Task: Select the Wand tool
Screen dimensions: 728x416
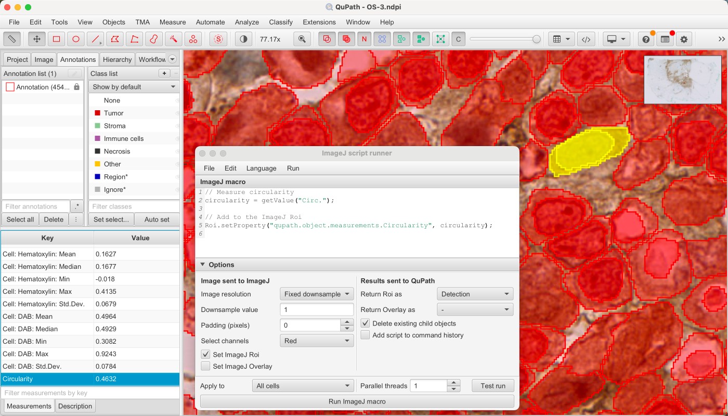Action: [173, 39]
